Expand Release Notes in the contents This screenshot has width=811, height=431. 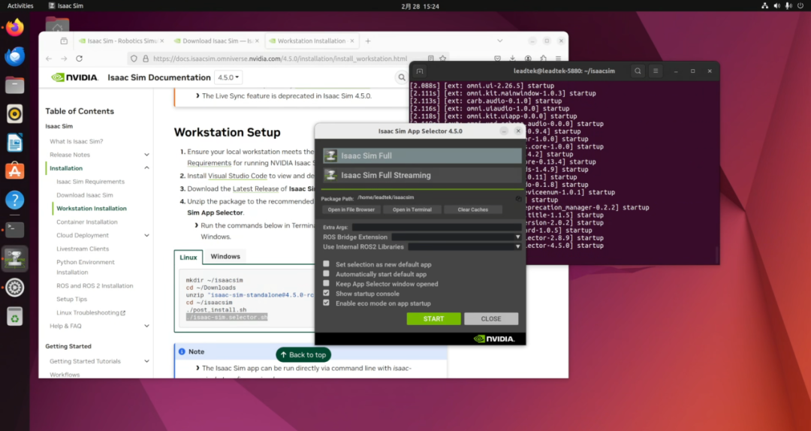click(146, 155)
